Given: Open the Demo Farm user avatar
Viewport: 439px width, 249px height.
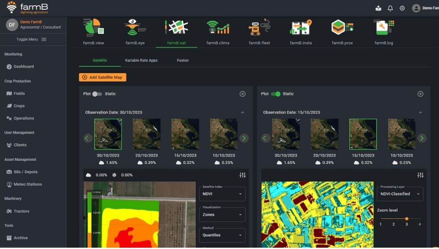Looking at the screenshot, I should (416, 8).
